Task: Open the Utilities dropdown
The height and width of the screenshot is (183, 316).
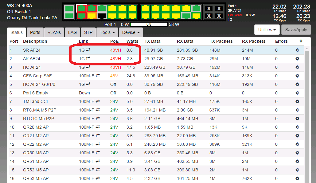Action: 267,30
